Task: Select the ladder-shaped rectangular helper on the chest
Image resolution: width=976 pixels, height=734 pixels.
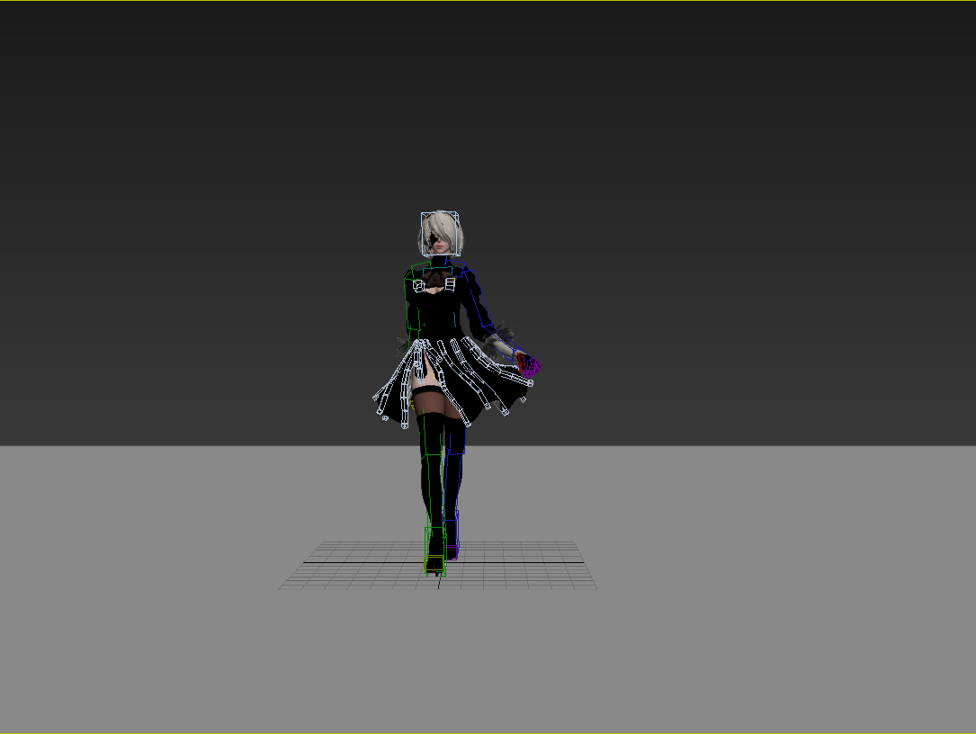Action: (450, 284)
